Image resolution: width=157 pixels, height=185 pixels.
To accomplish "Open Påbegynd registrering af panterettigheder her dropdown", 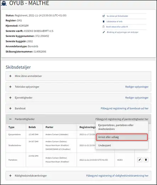I will [122, 119].
